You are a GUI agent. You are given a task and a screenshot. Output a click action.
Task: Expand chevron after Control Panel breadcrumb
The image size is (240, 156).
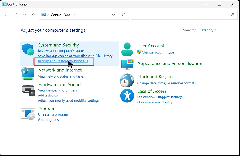[x=74, y=15]
